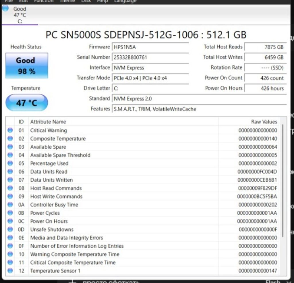Click the status orb for Percentage Used
The image size is (294, 283).
10,163
